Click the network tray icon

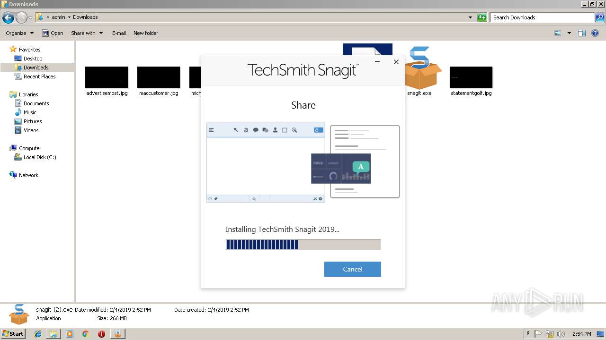[x=550, y=334]
